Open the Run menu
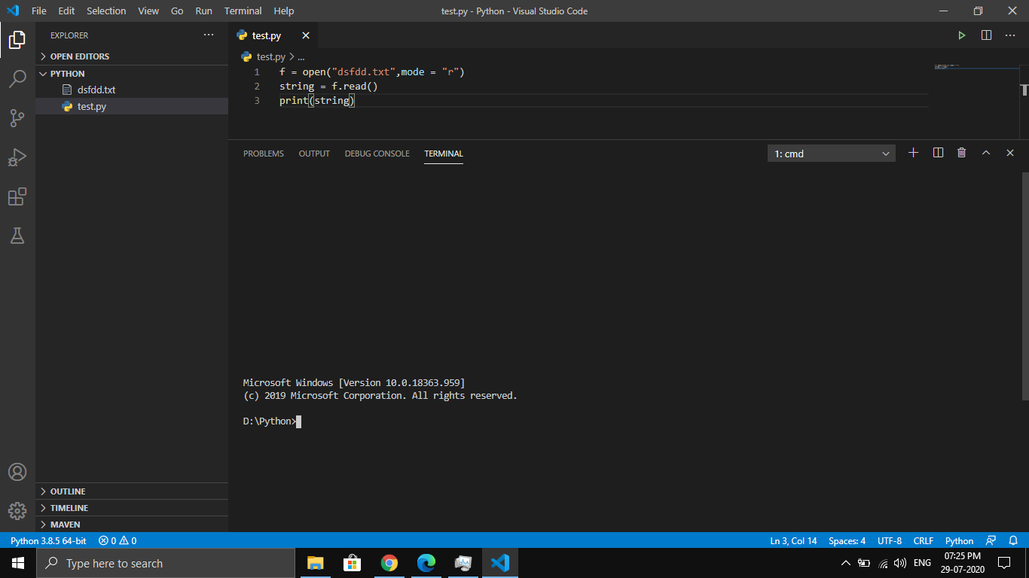This screenshot has width=1029, height=578. [203, 11]
